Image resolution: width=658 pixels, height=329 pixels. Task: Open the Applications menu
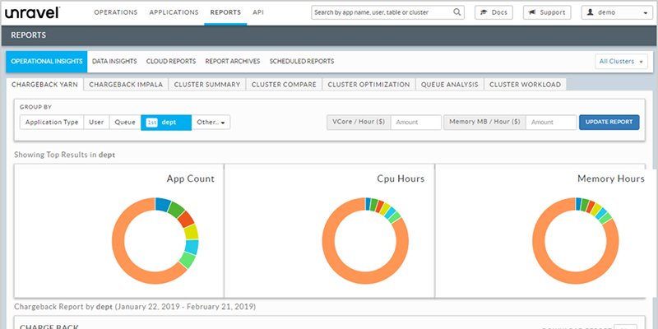point(174,12)
